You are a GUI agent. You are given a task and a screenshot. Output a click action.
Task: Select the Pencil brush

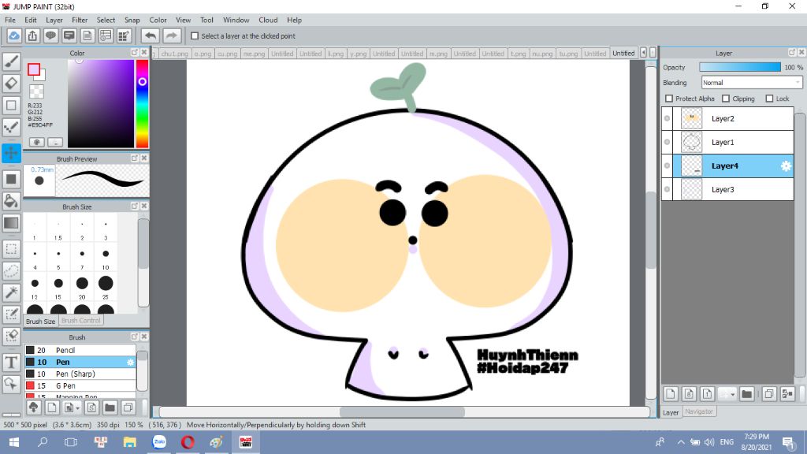coord(80,350)
